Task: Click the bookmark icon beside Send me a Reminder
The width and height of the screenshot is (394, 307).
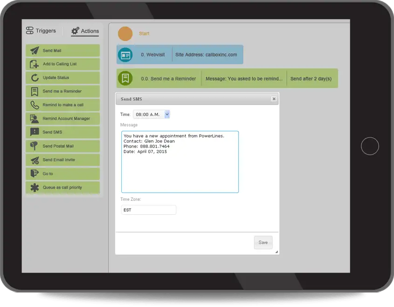Action: pos(35,91)
